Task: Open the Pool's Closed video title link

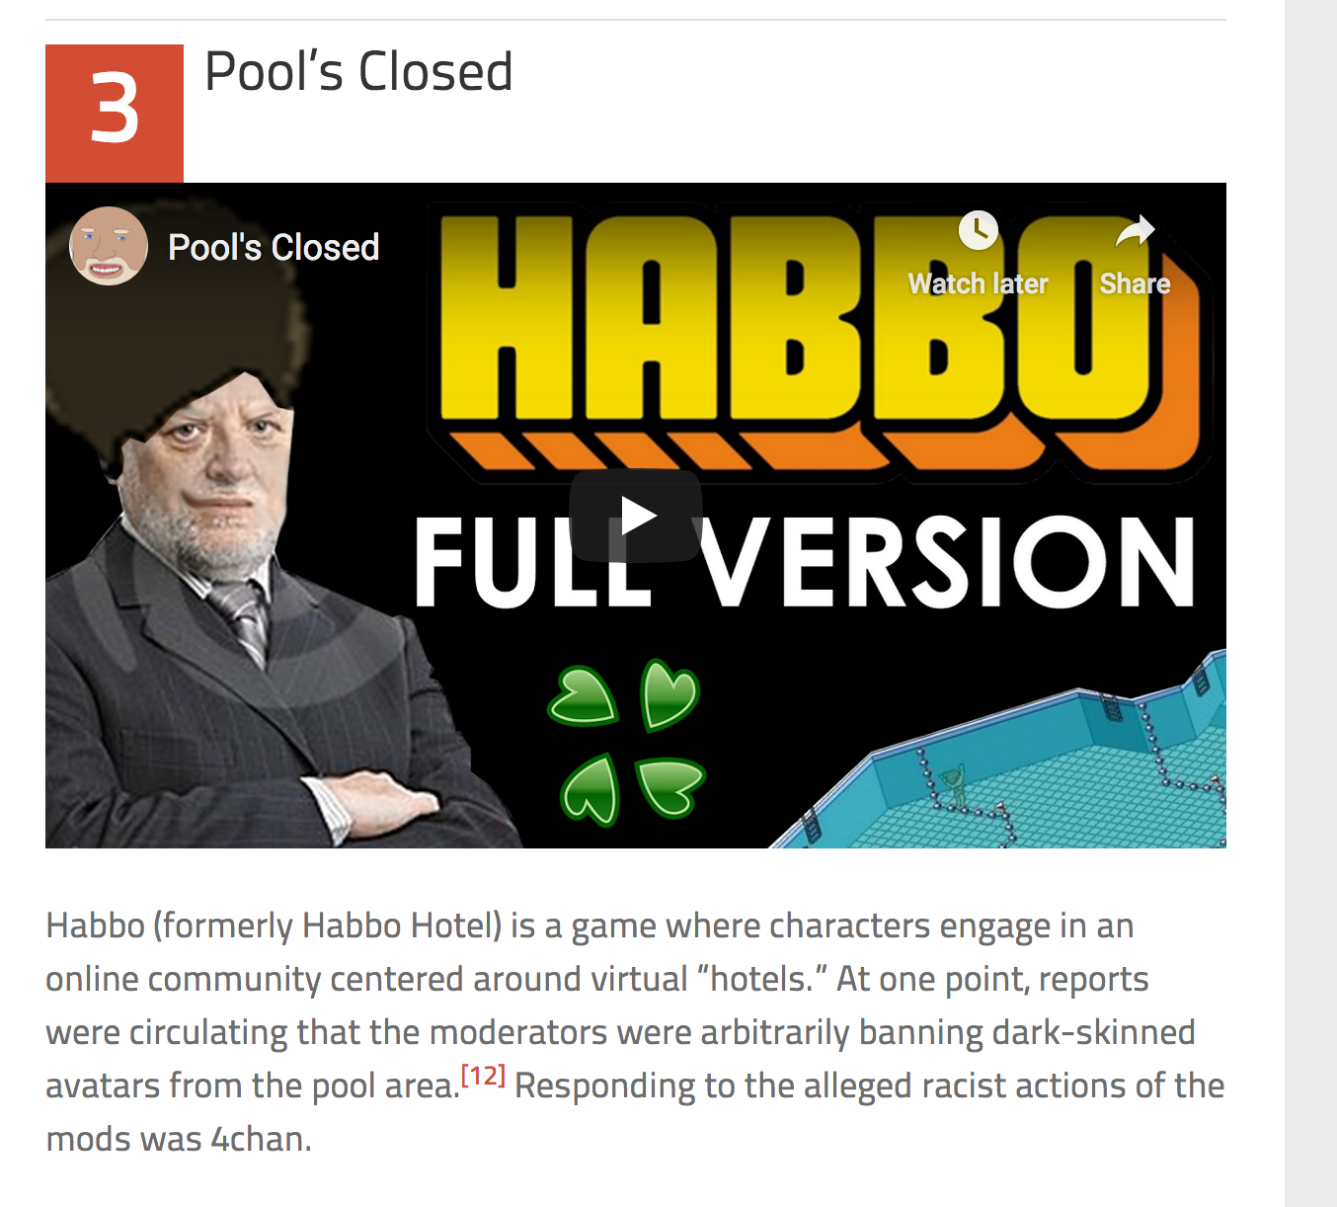Action: click(274, 247)
